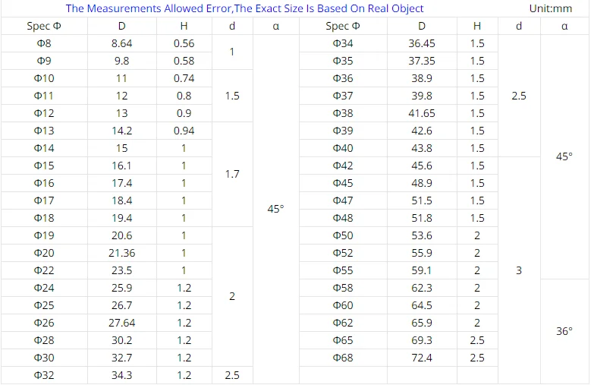This screenshot has height=385, width=591.
Task: Select the 21.36 diameter cell
Action: pyautogui.click(x=121, y=253)
